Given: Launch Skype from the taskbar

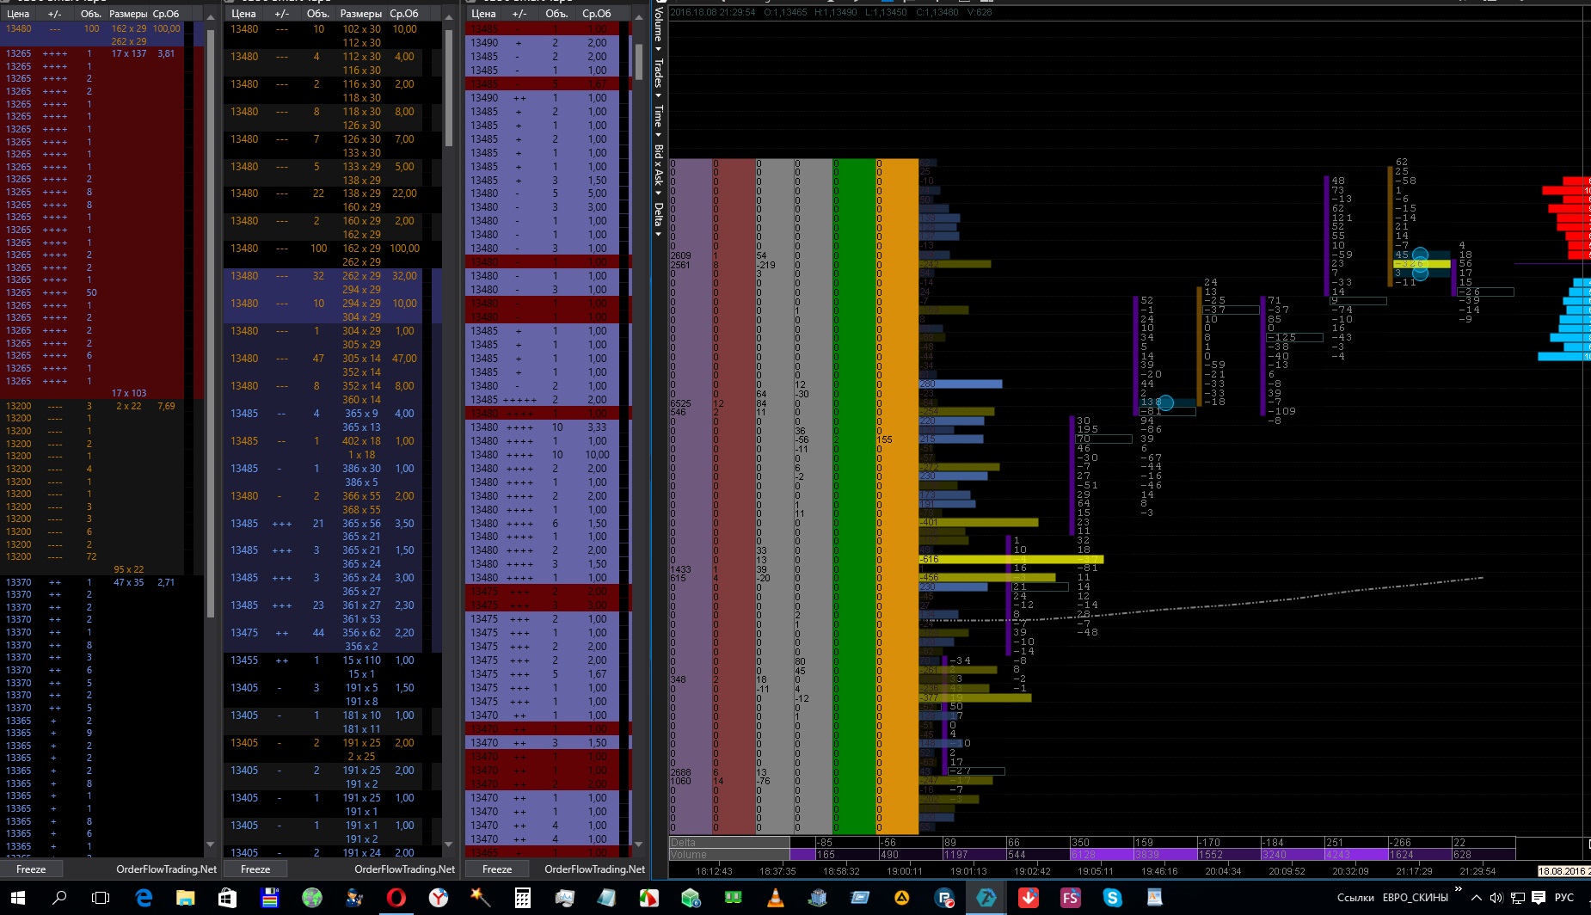Looking at the screenshot, I should pos(1113,898).
